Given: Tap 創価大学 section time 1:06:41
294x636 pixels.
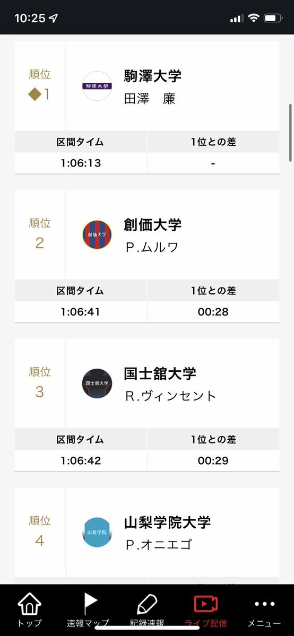Looking at the screenshot, I should click(81, 312).
